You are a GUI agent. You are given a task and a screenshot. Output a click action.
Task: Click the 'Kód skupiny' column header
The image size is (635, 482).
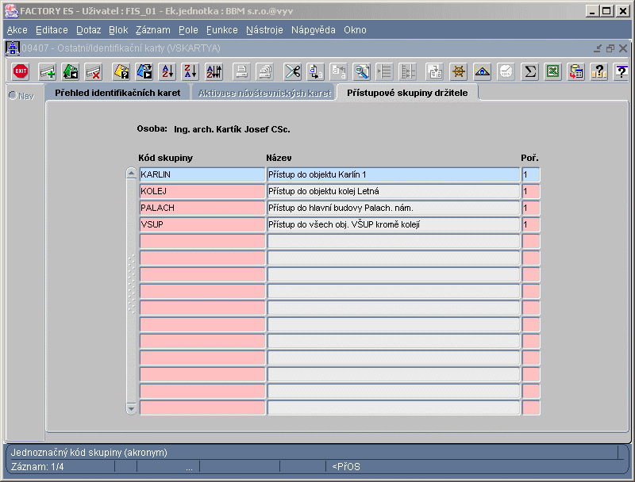point(165,158)
